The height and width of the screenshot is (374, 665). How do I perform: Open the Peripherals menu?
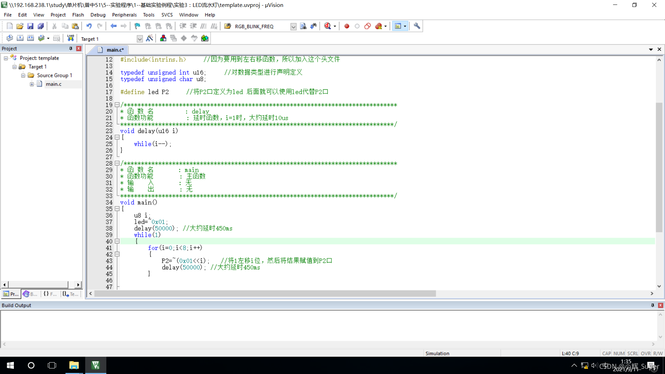click(124, 15)
